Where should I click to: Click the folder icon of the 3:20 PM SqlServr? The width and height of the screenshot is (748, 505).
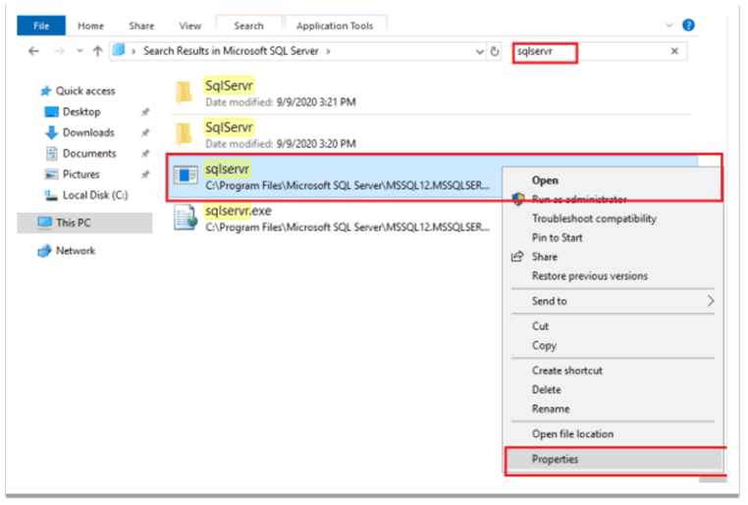coord(184,134)
